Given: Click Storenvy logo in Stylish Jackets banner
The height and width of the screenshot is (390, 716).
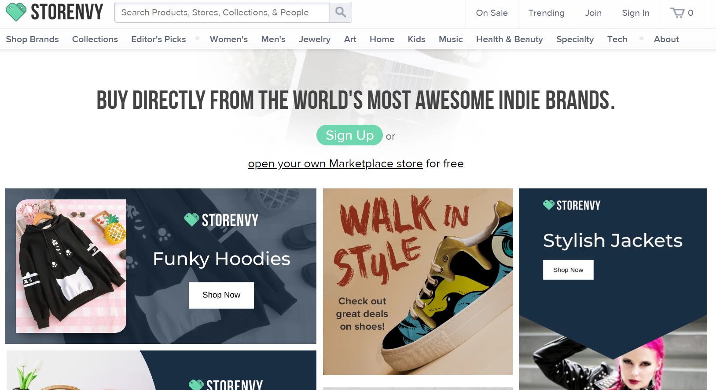Looking at the screenshot, I should (x=572, y=205).
